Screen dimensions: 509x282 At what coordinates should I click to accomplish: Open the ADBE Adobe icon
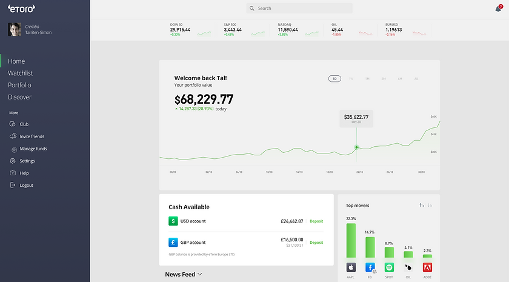tap(427, 267)
